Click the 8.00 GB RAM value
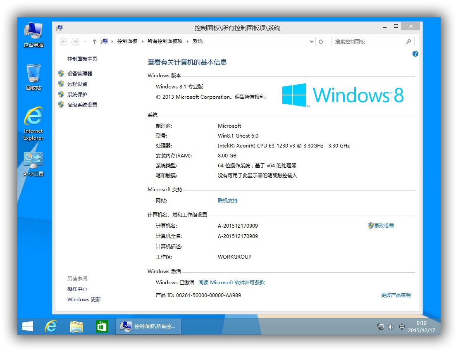 [227, 156]
